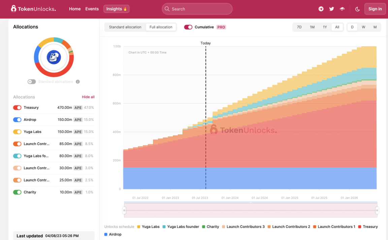Select the 7D time range
This screenshot has height=240, width=388.
tap(299, 27)
